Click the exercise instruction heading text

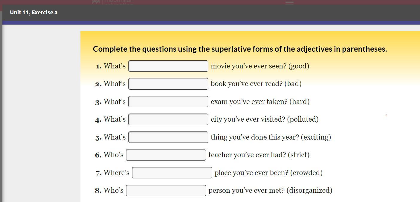coord(240,49)
